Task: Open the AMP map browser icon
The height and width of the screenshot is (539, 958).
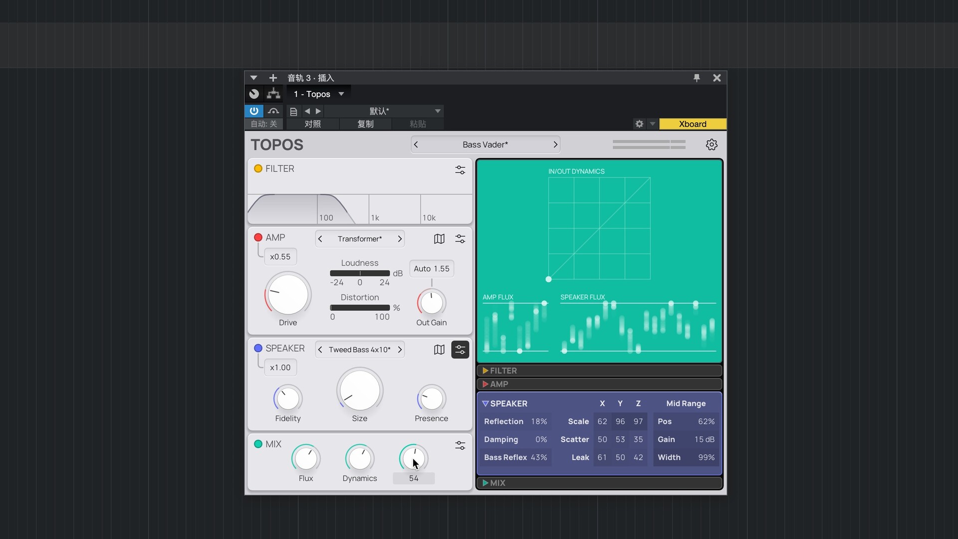Action: 439,239
